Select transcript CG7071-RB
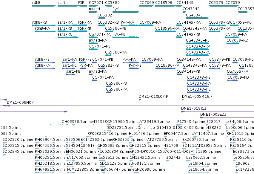 (93, 50)
